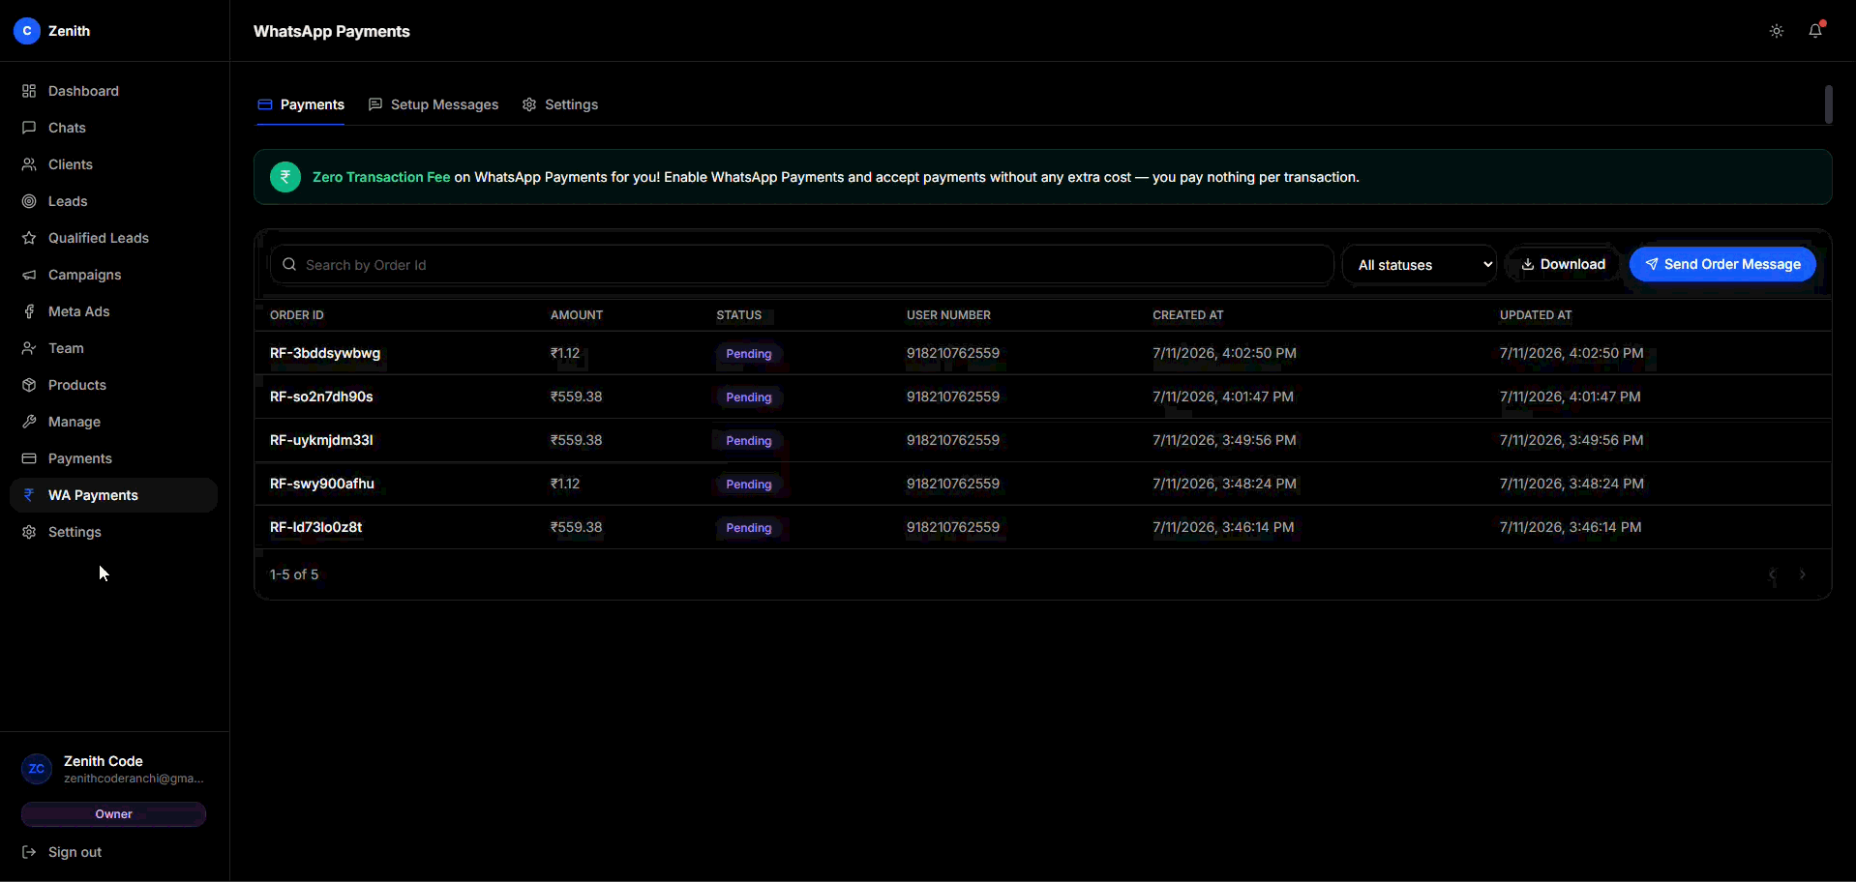Click order RF-so2n7dh90s
This screenshot has width=1856, height=882.
321,397
